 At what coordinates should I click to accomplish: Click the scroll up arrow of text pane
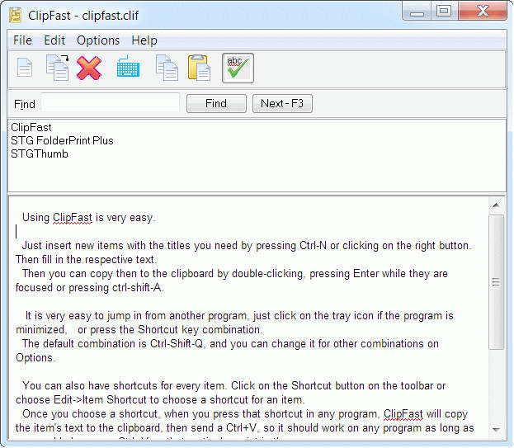[x=496, y=205]
